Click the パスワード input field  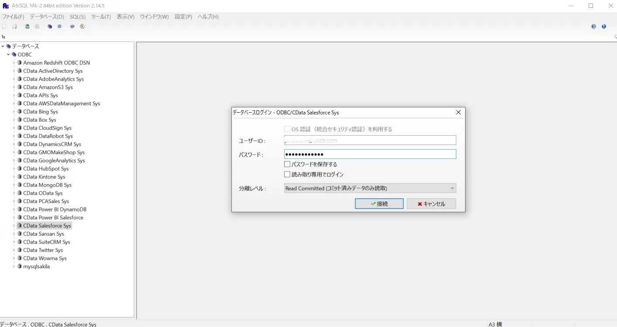(x=370, y=154)
